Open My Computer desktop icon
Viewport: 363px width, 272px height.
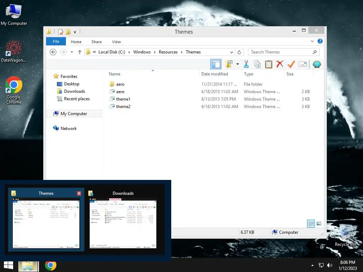pos(14,14)
